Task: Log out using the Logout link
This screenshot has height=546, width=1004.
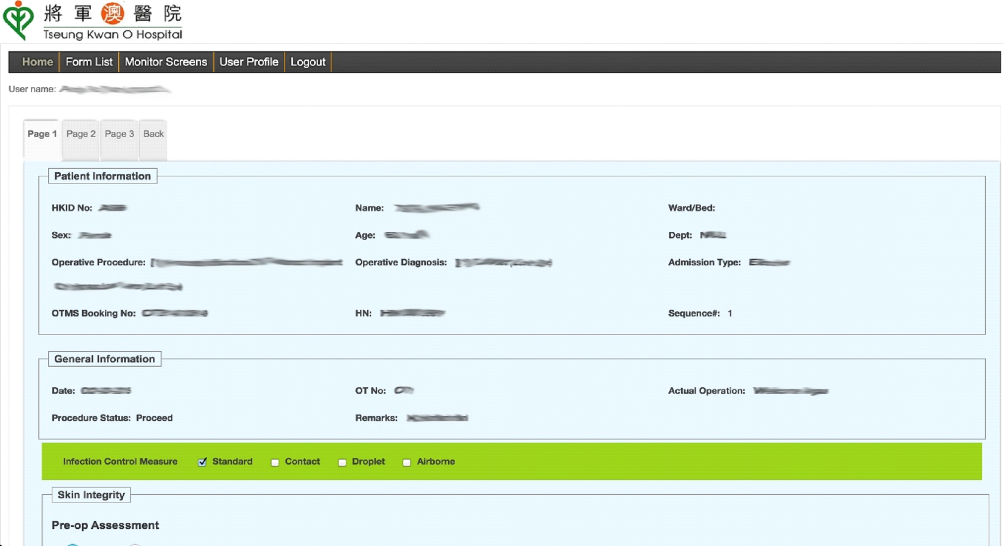Action: click(x=308, y=62)
